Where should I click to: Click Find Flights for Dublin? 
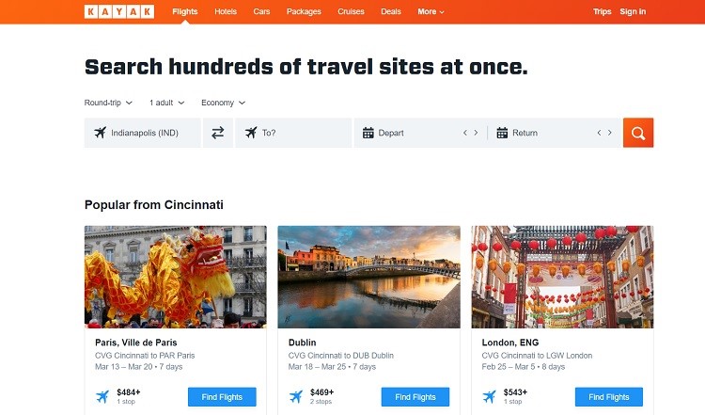pos(415,397)
